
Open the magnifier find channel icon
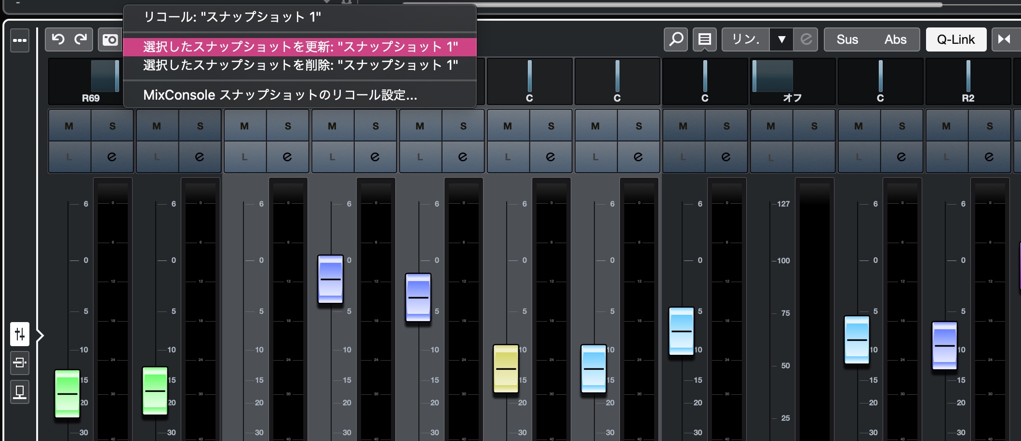tap(676, 39)
